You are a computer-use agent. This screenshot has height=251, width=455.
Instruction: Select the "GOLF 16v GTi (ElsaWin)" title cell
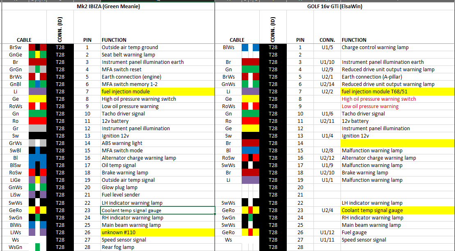(335, 6)
